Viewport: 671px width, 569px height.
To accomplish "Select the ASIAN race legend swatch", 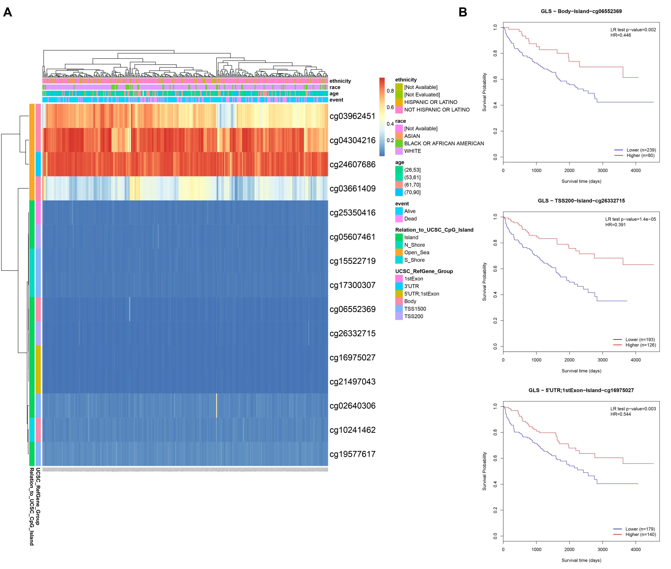I will (x=399, y=136).
